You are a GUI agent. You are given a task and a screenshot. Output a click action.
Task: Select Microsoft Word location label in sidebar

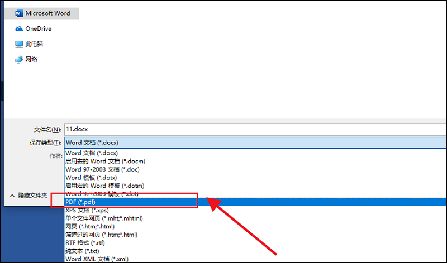pos(47,13)
